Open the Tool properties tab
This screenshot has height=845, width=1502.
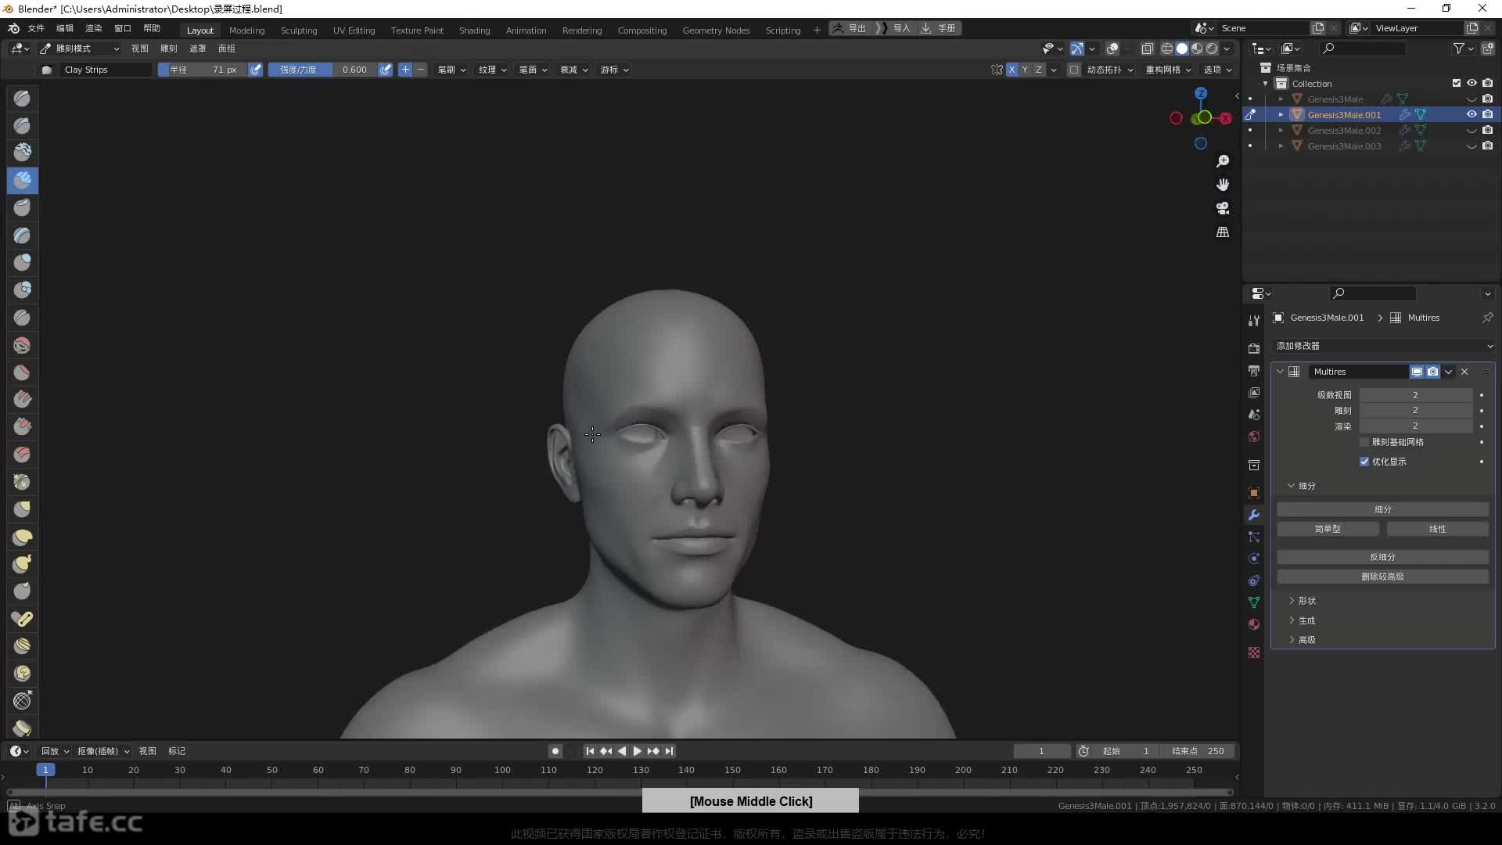click(x=1254, y=321)
